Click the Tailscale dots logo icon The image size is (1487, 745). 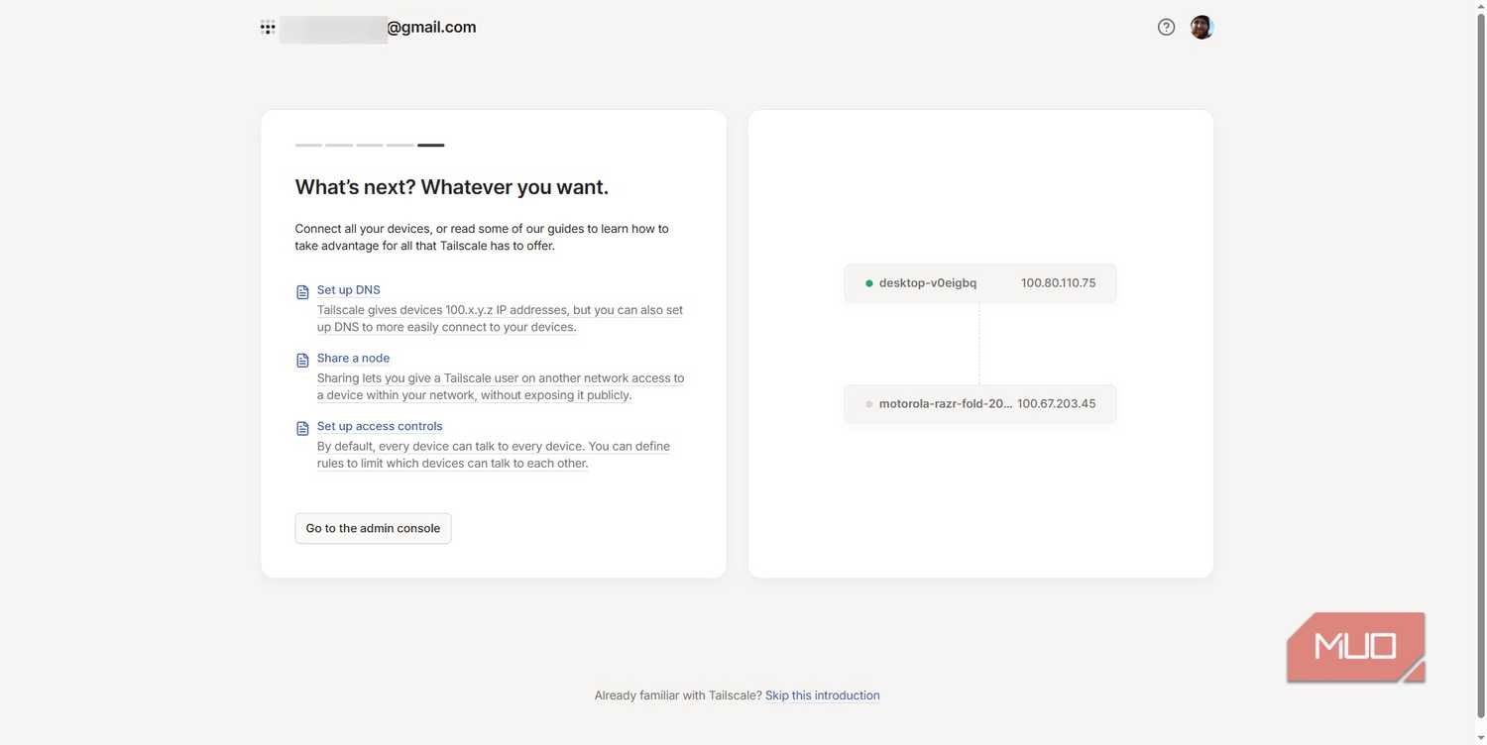coord(268,28)
